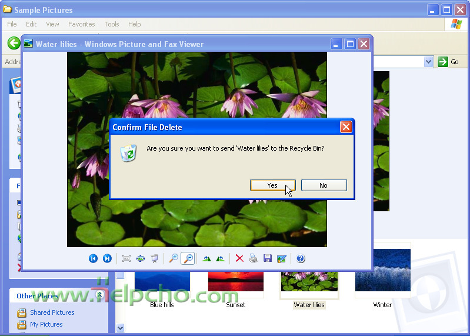
Task: Print the picture using the printer icon
Action: pos(253,258)
